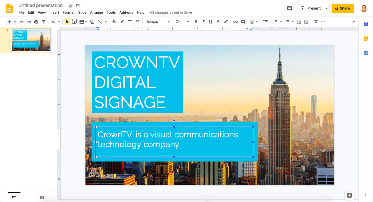Open Google Calendar in the side panel
Screen dimensions: 373x202
point(365,24)
